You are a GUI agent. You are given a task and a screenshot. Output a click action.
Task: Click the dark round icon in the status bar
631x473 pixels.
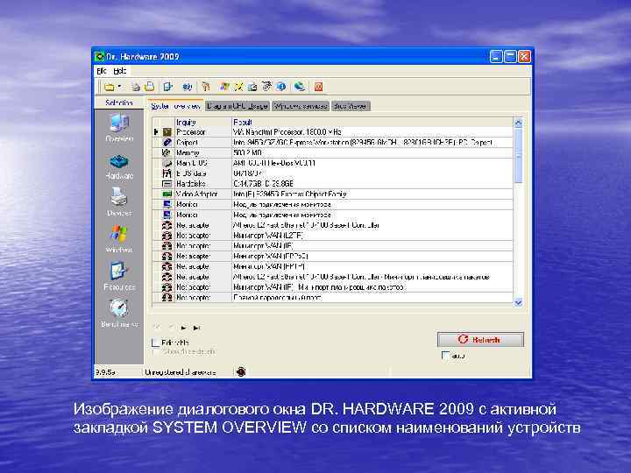tap(241, 371)
